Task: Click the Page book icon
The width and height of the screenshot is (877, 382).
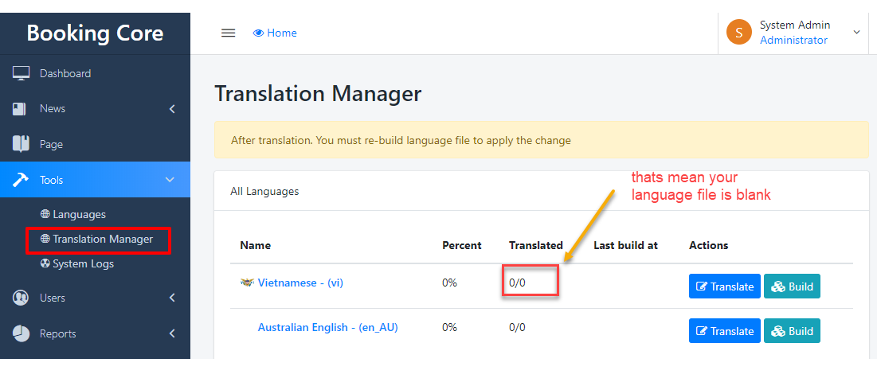Action: point(21,144)
